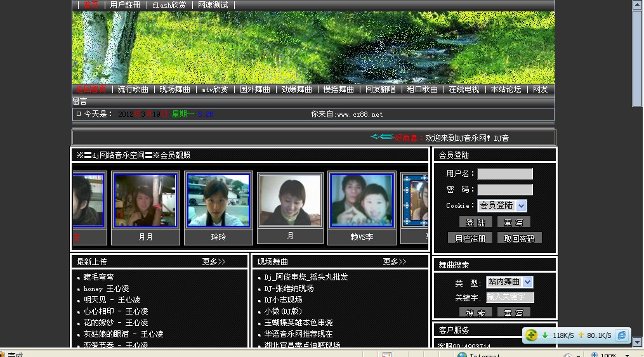
Task: Click the 关键字 keyword input field
Action: [x=509, y=297]
